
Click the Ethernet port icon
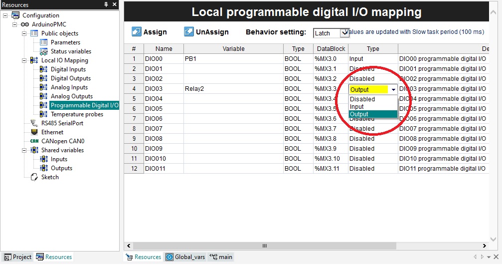(34, 132)
